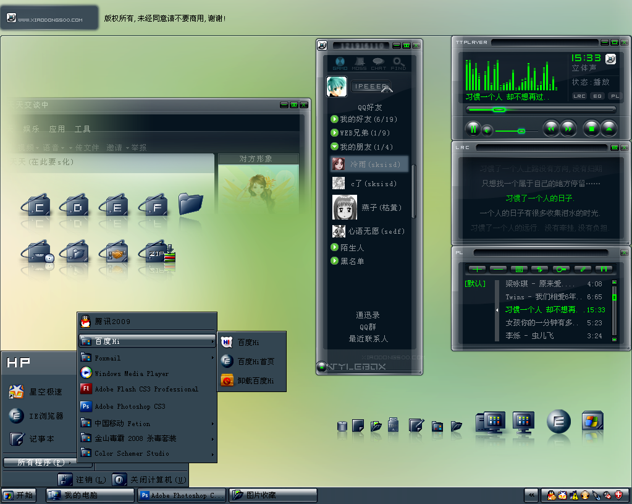Mute sound with TTPlayer speaker icon
632x504 pixels.
[x=487, y=130]
